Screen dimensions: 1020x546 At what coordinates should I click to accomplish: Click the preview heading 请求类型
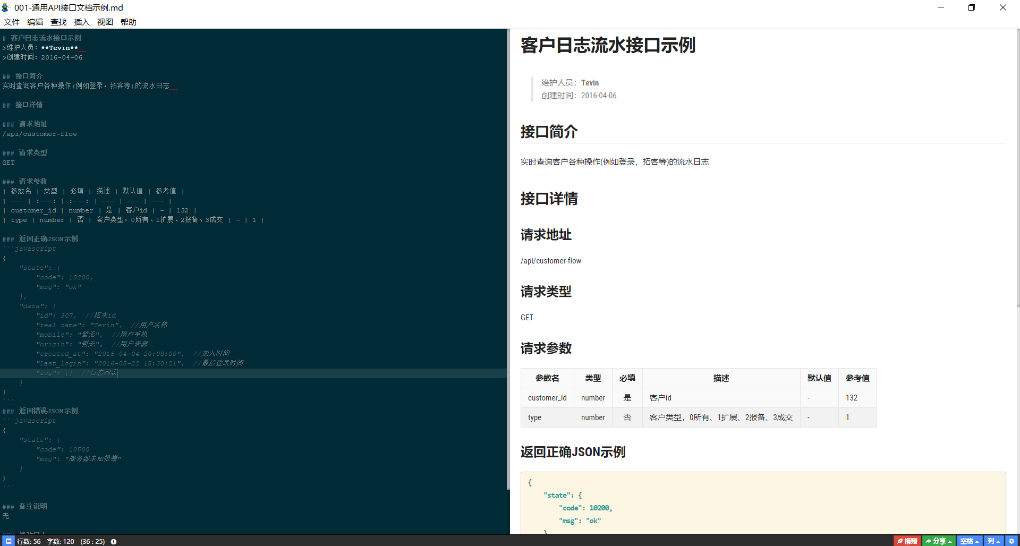coord(546,291)
